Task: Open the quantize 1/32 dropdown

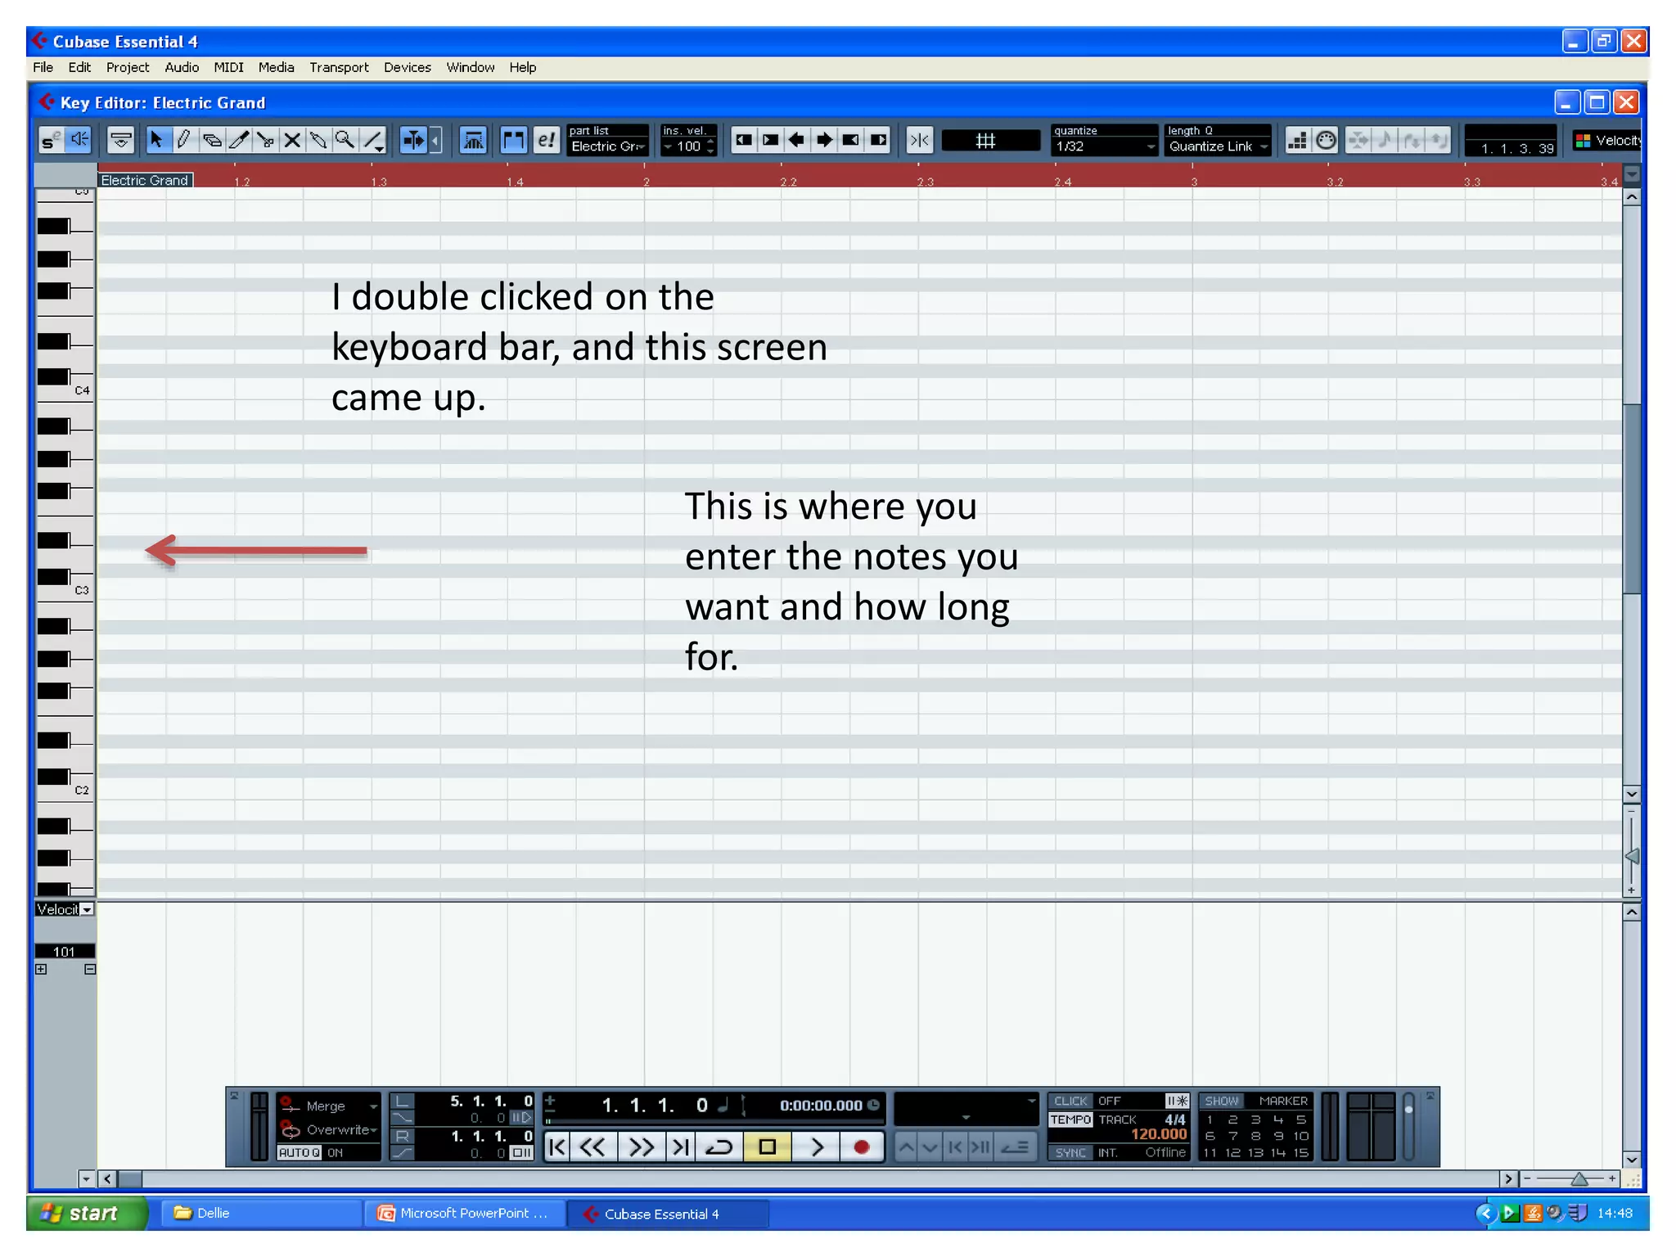Action: (x=1105, y=146)
